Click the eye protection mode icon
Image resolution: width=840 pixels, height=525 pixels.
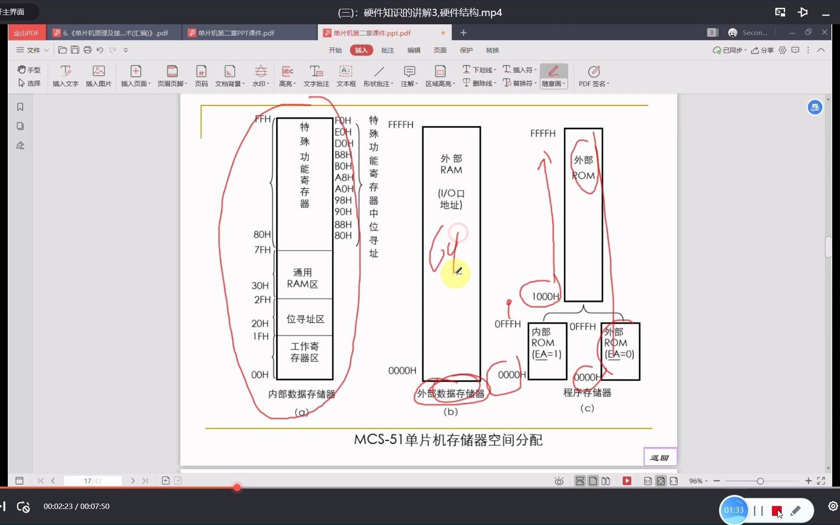point(559,481)
